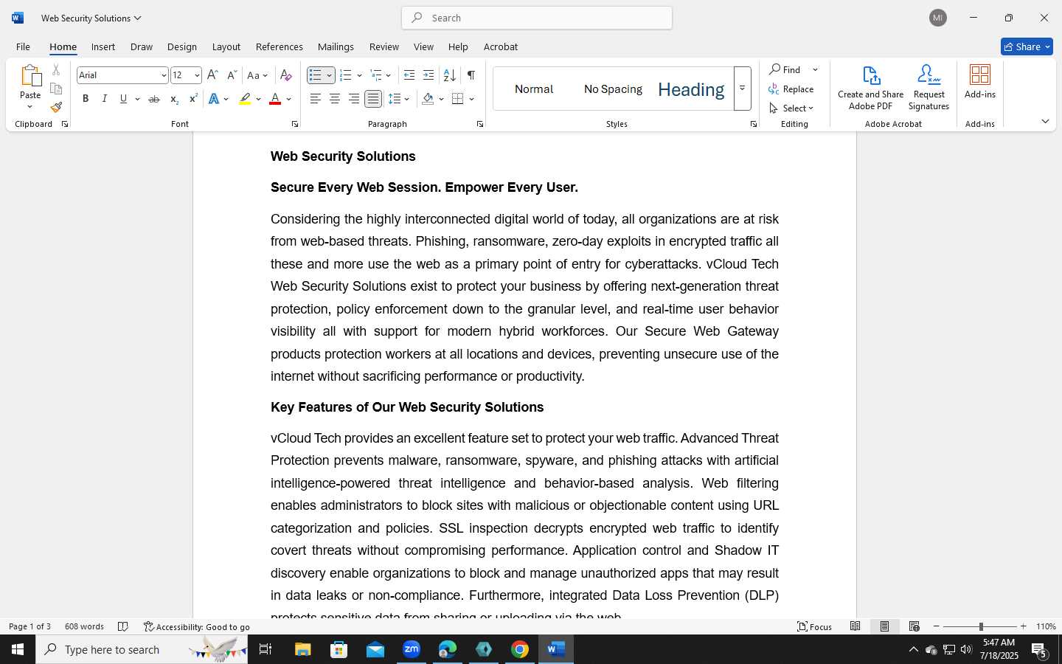The image size is (1062, 664).
Task: Click Type here to search box
Action: point(142,649)
